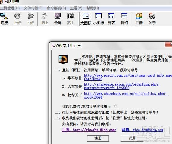172x144 pixels.
Task: Click the 截图 (Screenshot) camera icon
Action: pos(71,19)
